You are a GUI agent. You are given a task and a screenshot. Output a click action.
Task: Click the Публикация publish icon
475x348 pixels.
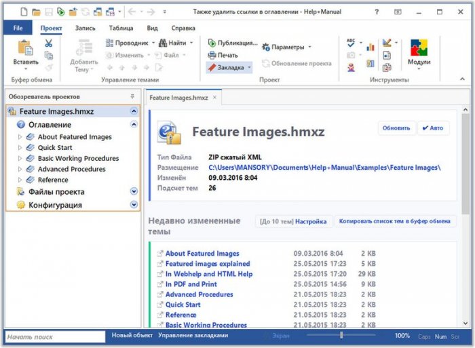click(x=212, y=43)
